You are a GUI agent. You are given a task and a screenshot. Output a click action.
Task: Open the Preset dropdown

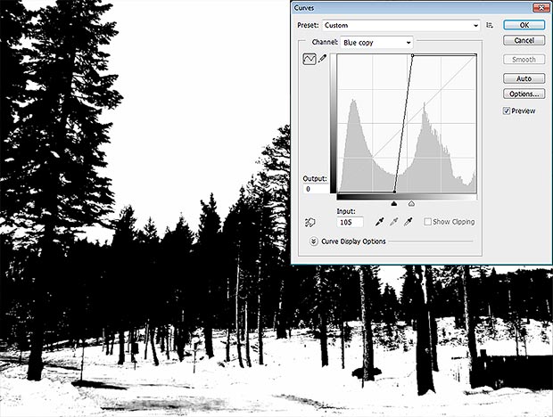click(401, 25)
